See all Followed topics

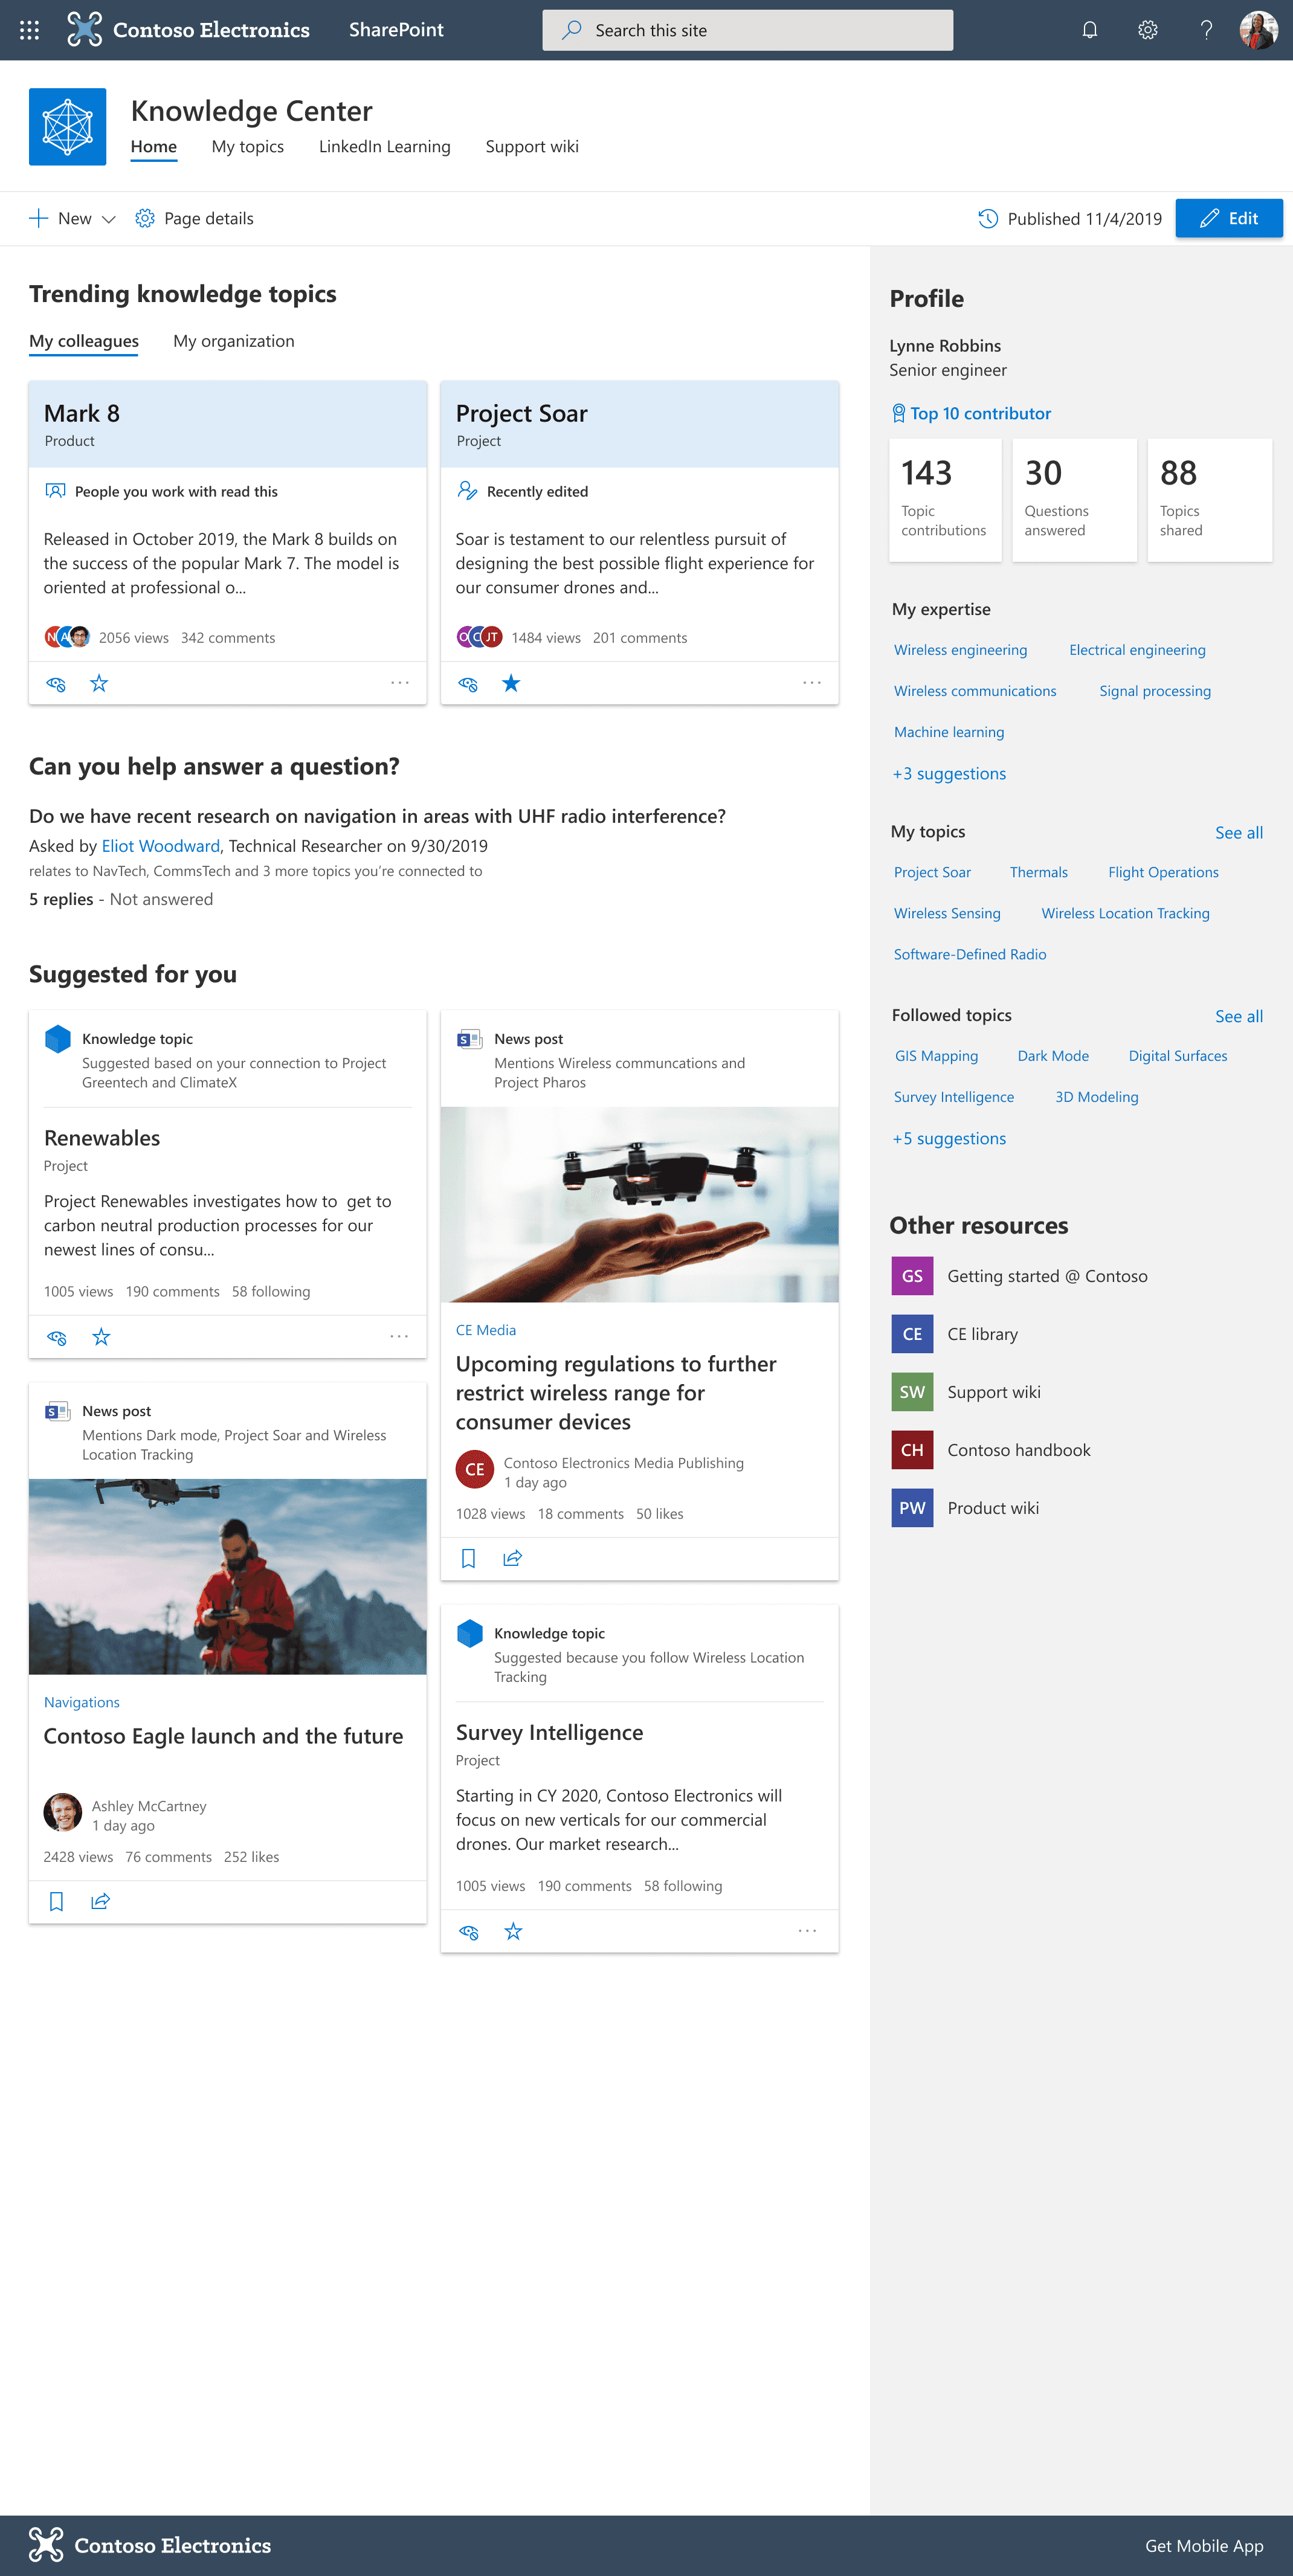coord(1238,1016)
